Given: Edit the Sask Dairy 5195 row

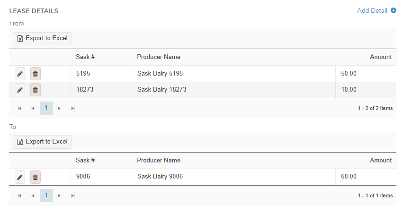Looking at the screenshot, I should click(19, 74).
